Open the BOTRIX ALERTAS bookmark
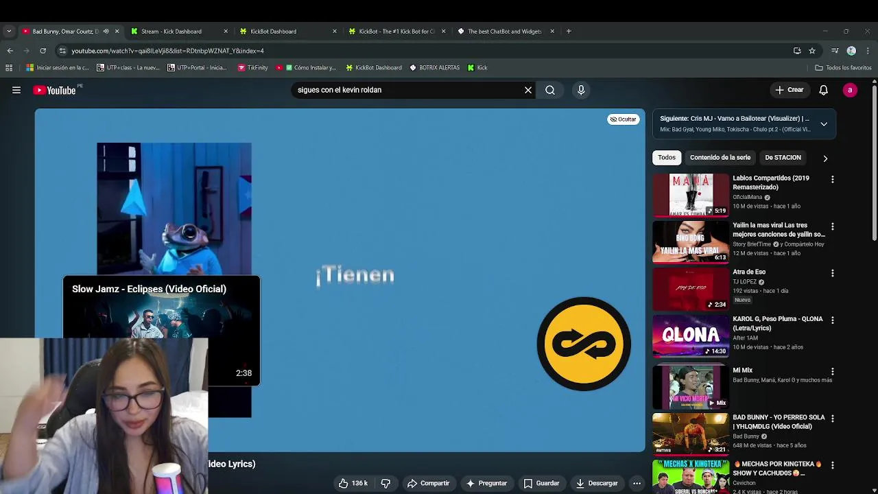This screenshot has width=878, height=494. click(x=435, y=67)
